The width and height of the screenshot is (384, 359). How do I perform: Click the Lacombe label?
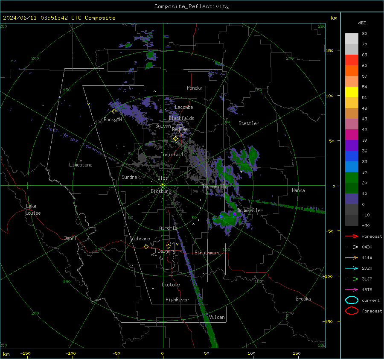coord(184,107)
